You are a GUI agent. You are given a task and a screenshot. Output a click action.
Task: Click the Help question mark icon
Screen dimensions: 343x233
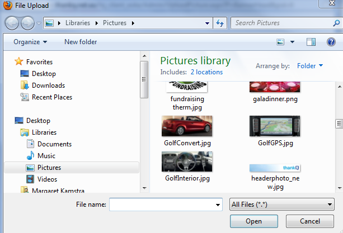click(330, 42)
